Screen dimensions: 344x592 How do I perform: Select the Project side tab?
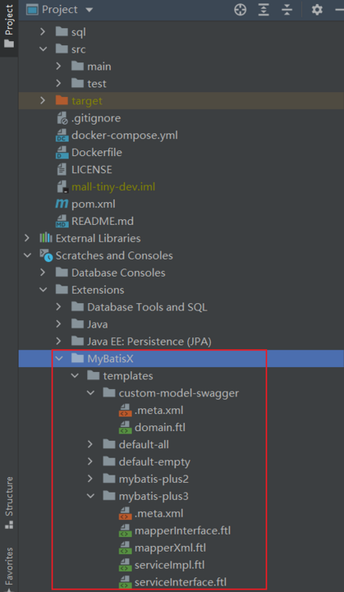(9, 27)
